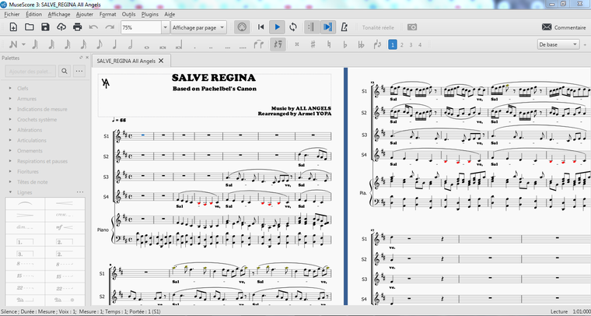Screen dimensions: 591x316
Task: Select voice 2 button
Action: point(403,45)
